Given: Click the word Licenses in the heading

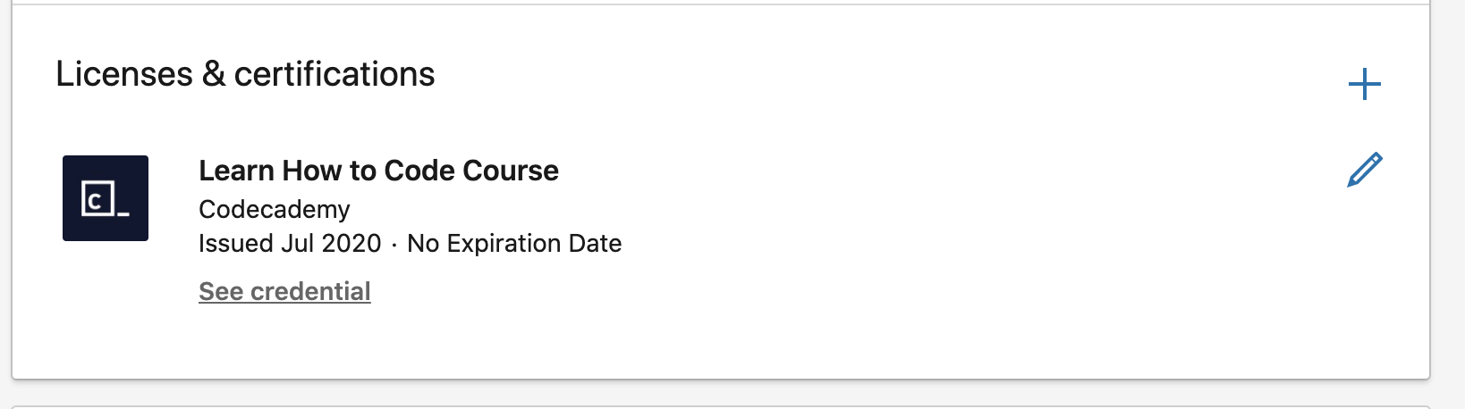Looking at the screenshot, I should (x=124, y=74).
